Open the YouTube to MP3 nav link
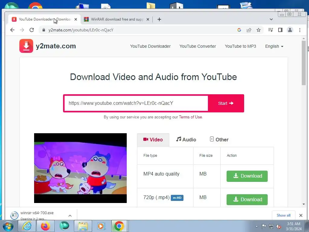This screenshot has height=232, width=309. pos(241,46)
